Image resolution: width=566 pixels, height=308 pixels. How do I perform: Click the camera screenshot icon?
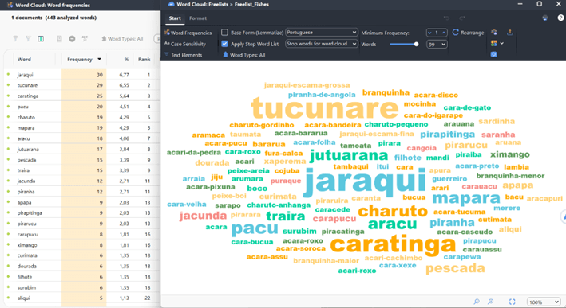coord(494,54)
